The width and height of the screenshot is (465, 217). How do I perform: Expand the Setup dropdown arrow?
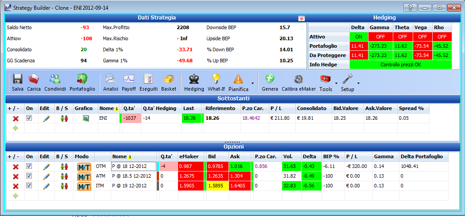[x=358, y=83]
